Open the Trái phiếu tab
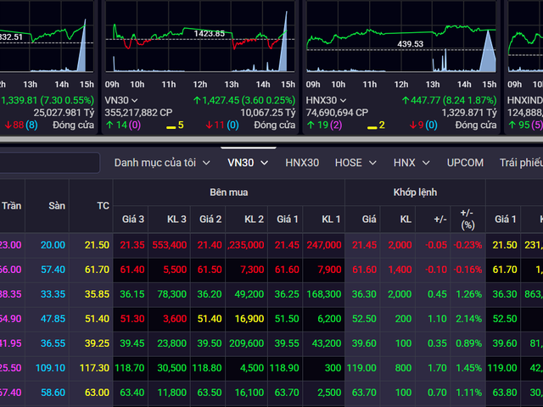Image resolution: width=543 pixels, height=407 pixels. click(x=520, y=162)
